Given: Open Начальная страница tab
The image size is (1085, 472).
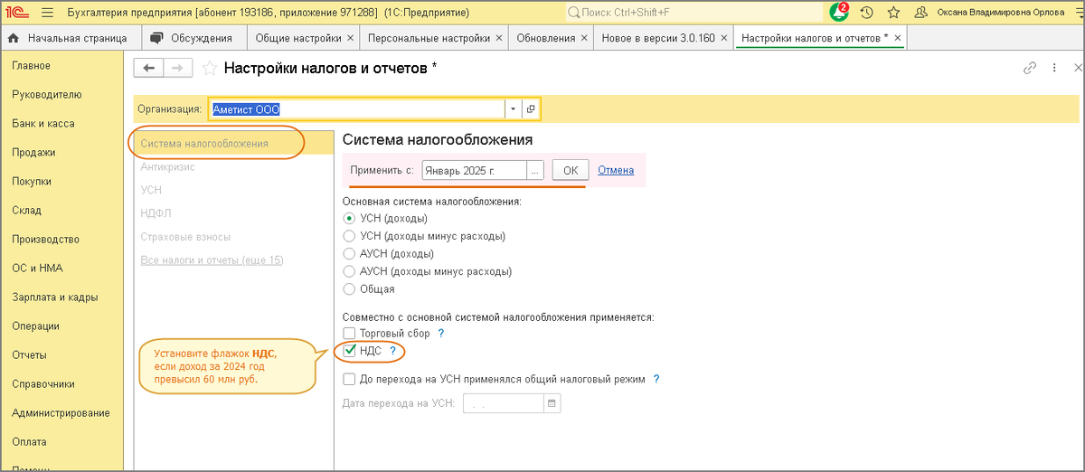Looking at the screenshot, I should 71,38.
